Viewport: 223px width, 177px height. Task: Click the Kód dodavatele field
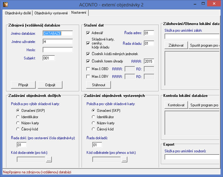(x=31, y=160)
